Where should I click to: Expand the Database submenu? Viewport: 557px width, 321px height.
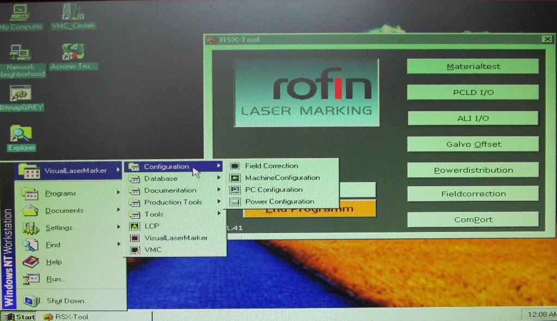tap(160, 178)
